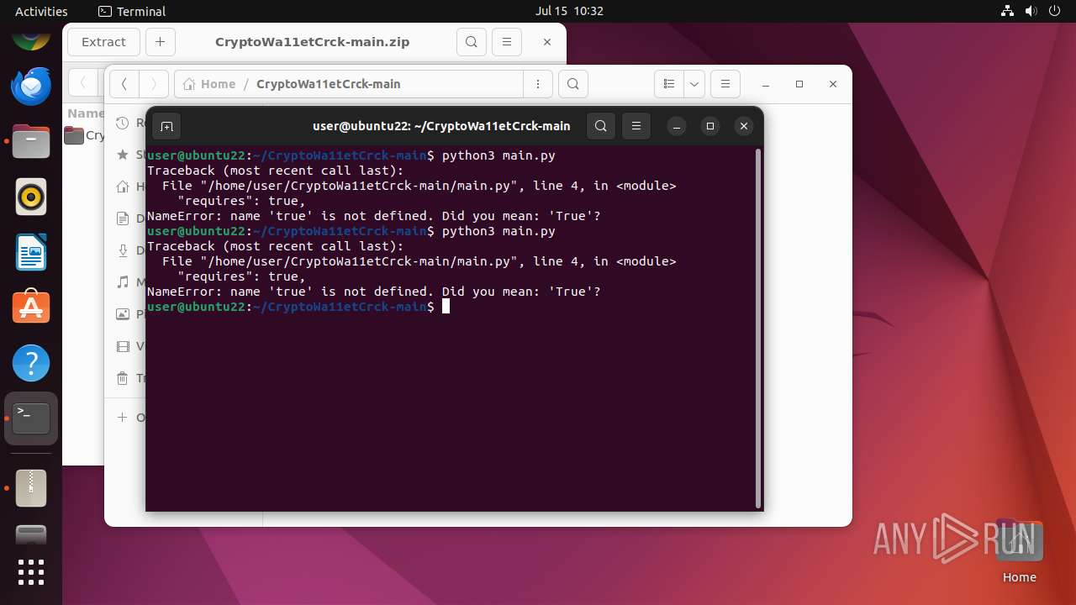Search in archive manager
Screen dimensions: 1076x605
click(x=471, y=42)
